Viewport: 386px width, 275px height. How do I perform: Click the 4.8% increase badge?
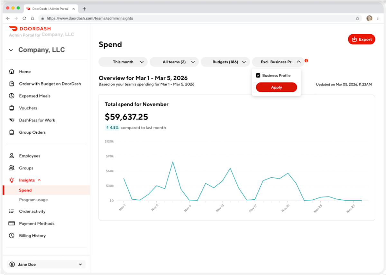click(112, 128)
